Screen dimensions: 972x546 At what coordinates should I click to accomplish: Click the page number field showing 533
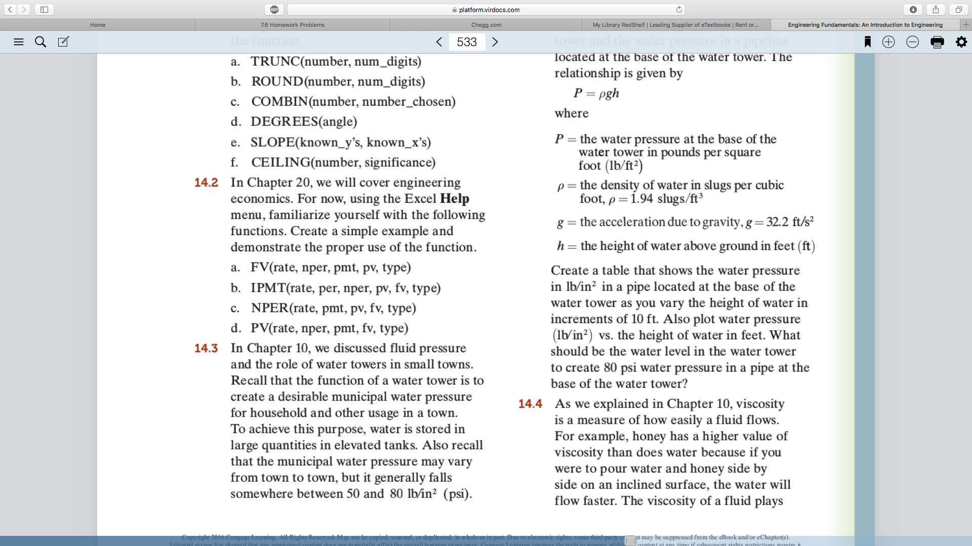tap(467, 42)
